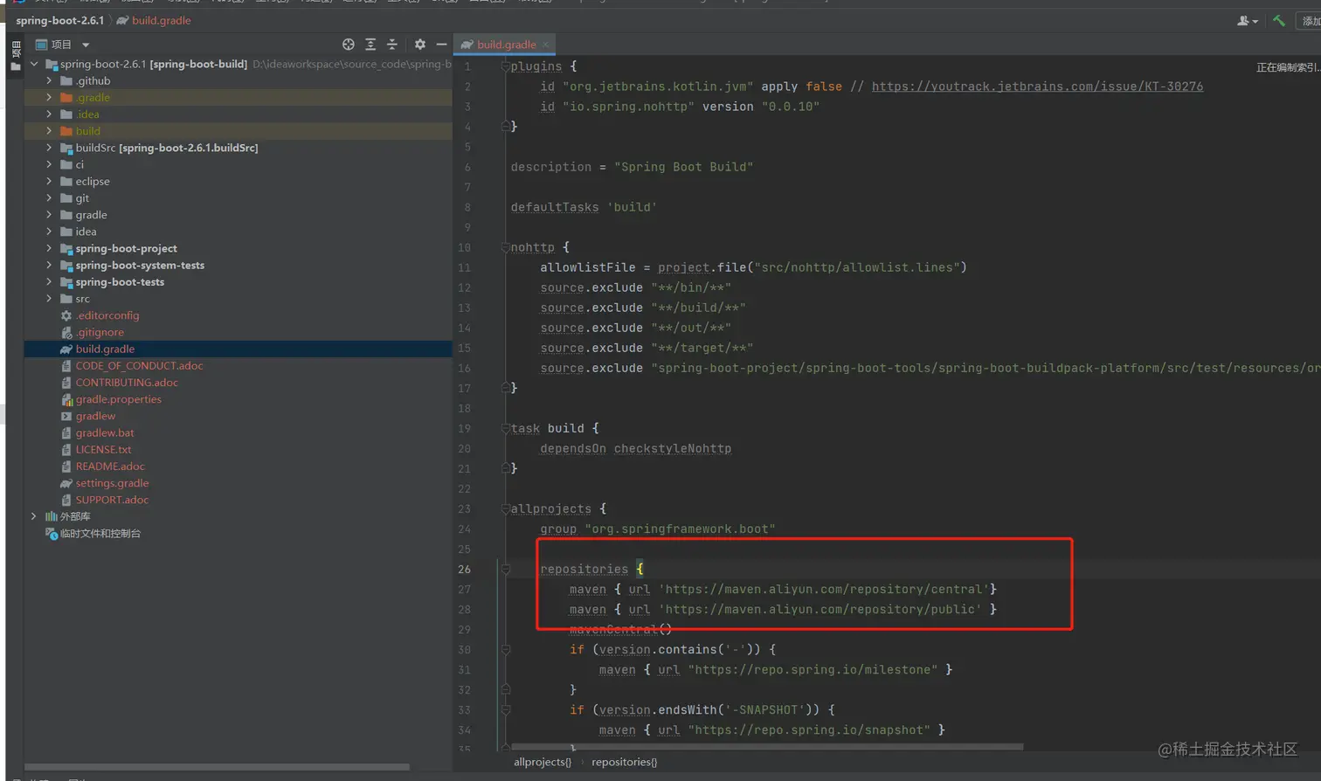Switch to build.gradle editor tab

(x=506, y=45)
